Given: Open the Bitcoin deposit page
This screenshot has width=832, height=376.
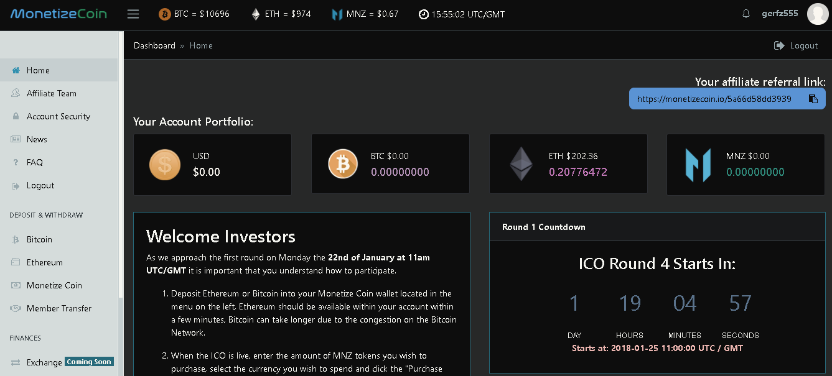Looking at the screenshot, I should click(58, 239).
